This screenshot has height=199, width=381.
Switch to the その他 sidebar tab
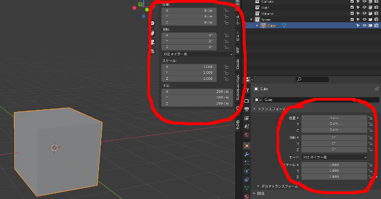(237, 125)
